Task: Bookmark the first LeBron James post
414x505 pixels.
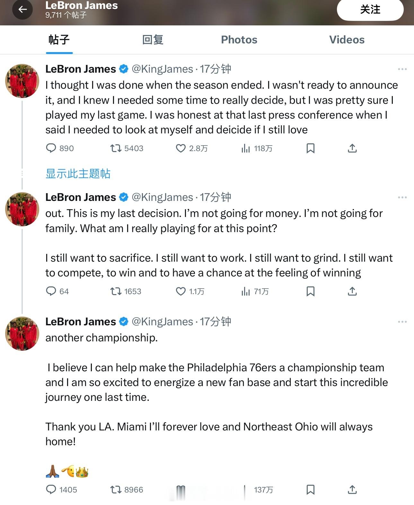Action: (310, 148)
